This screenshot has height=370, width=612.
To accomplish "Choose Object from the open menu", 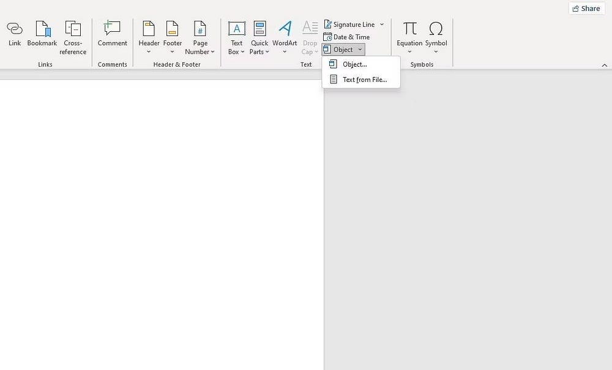I will pyautogui.click(x=355, y=64).
